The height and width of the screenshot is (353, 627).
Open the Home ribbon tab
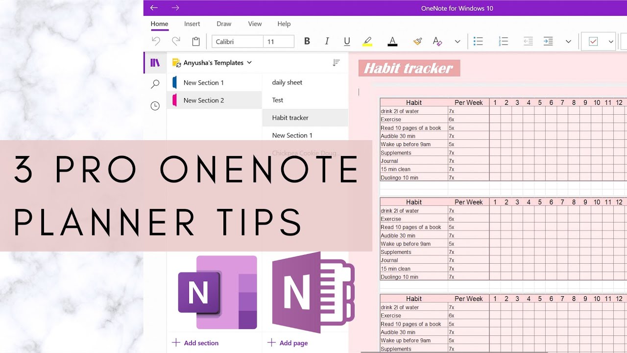[159, 24]
